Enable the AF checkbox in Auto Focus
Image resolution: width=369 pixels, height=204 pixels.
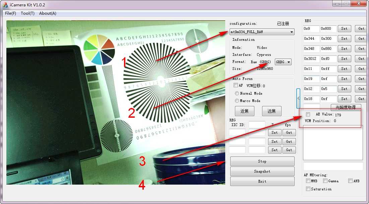tap(236, 85)
